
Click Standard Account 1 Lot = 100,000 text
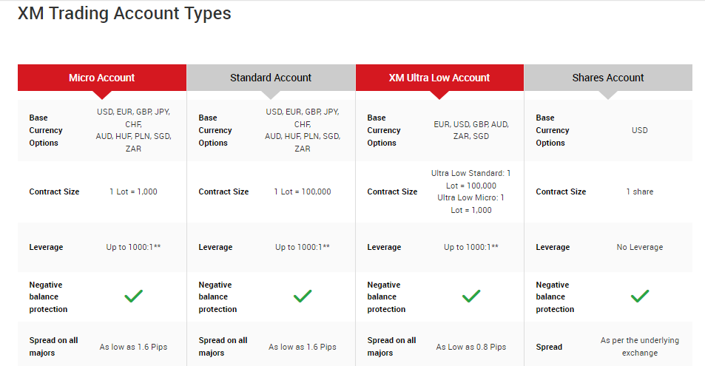[x=303, y=192]
